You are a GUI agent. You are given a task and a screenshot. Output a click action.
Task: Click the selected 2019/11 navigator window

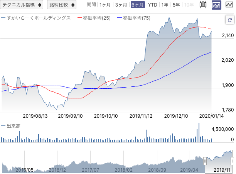(x=219, y=162)
